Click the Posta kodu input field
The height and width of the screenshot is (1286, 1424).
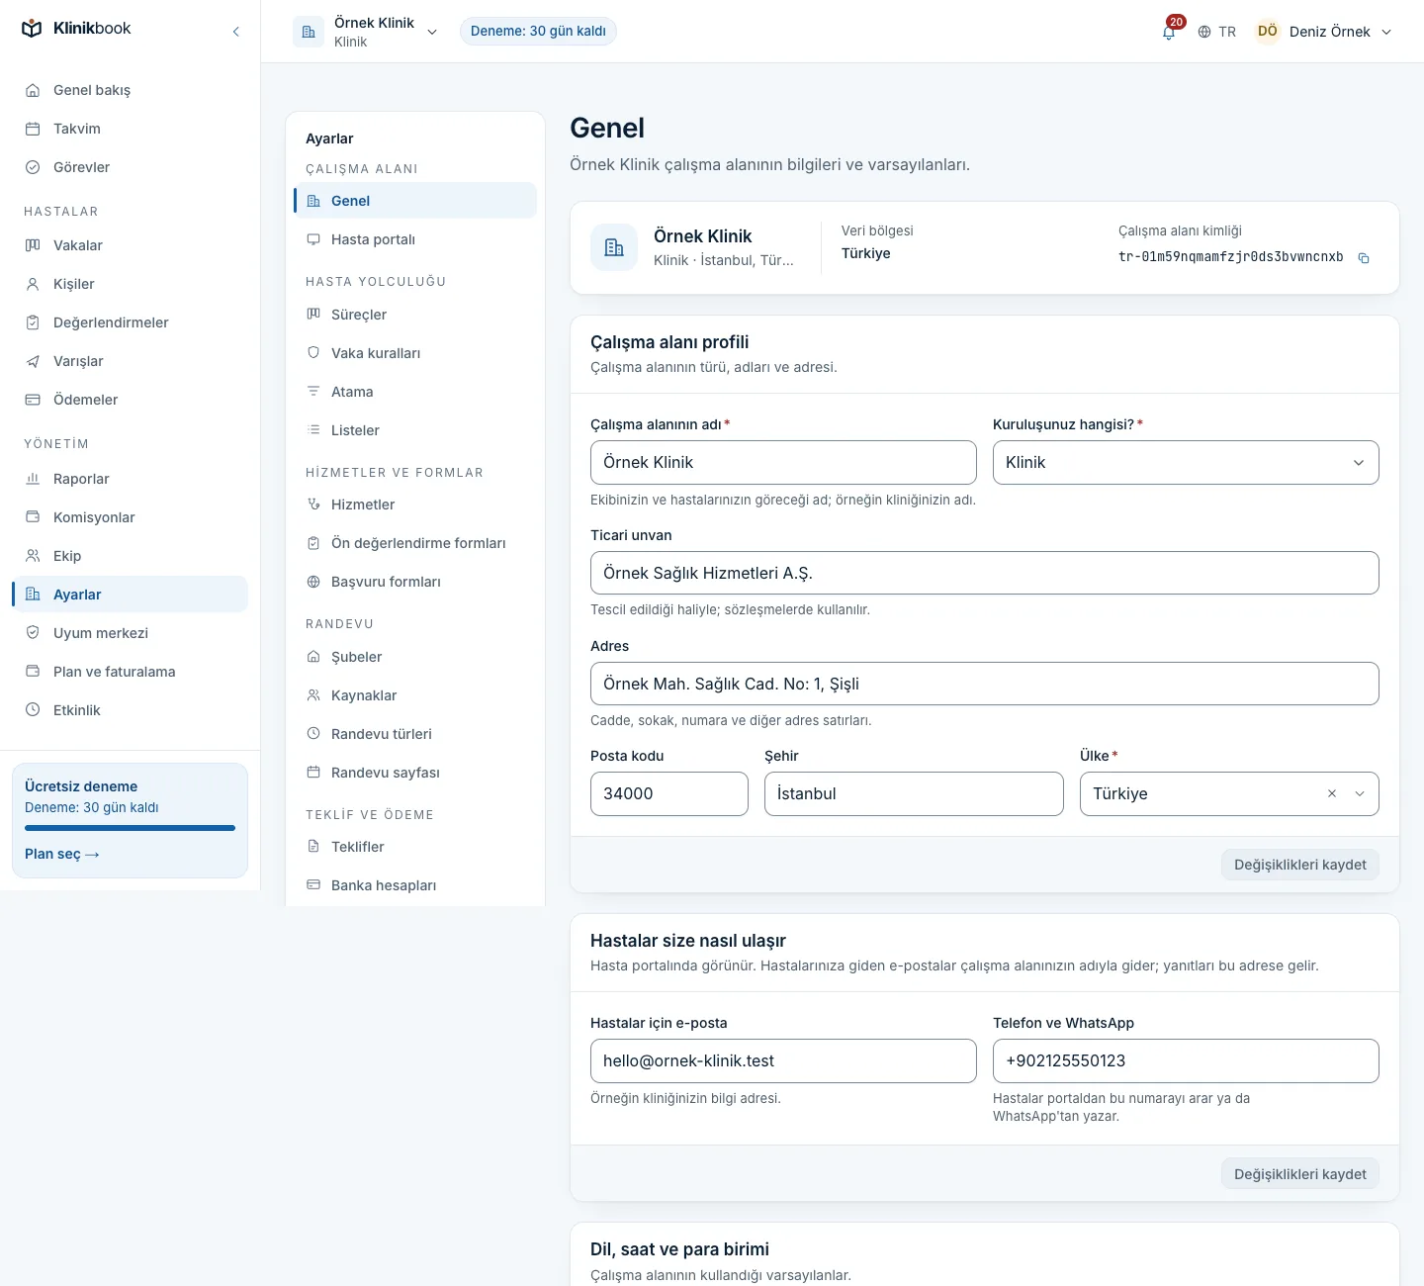(669, 793)
